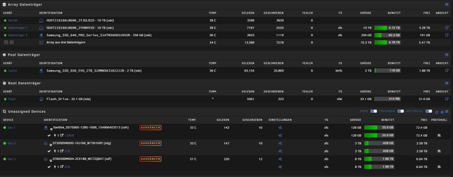Click the spin-up arrow in Array total row
Viewport: 453px width, 177px height.
[12, 42]
